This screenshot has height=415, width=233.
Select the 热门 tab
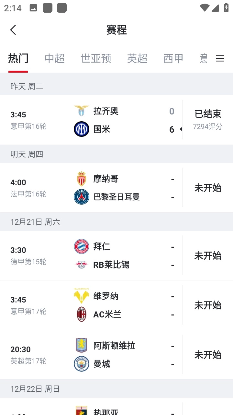tap(18, 58)
